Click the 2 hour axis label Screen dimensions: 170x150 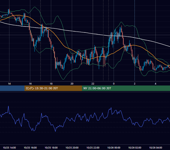click(135, 84)
